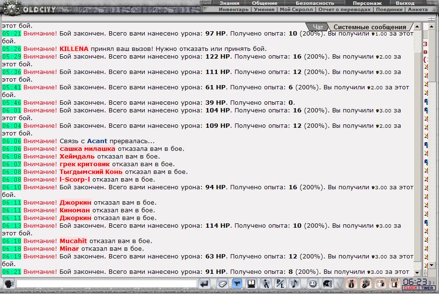Click right user list scrollbar up arrow
This screenshot has width=439, height=294.
431,26
